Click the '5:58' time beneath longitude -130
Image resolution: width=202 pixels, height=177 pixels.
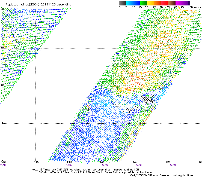(x=139, y=165)
